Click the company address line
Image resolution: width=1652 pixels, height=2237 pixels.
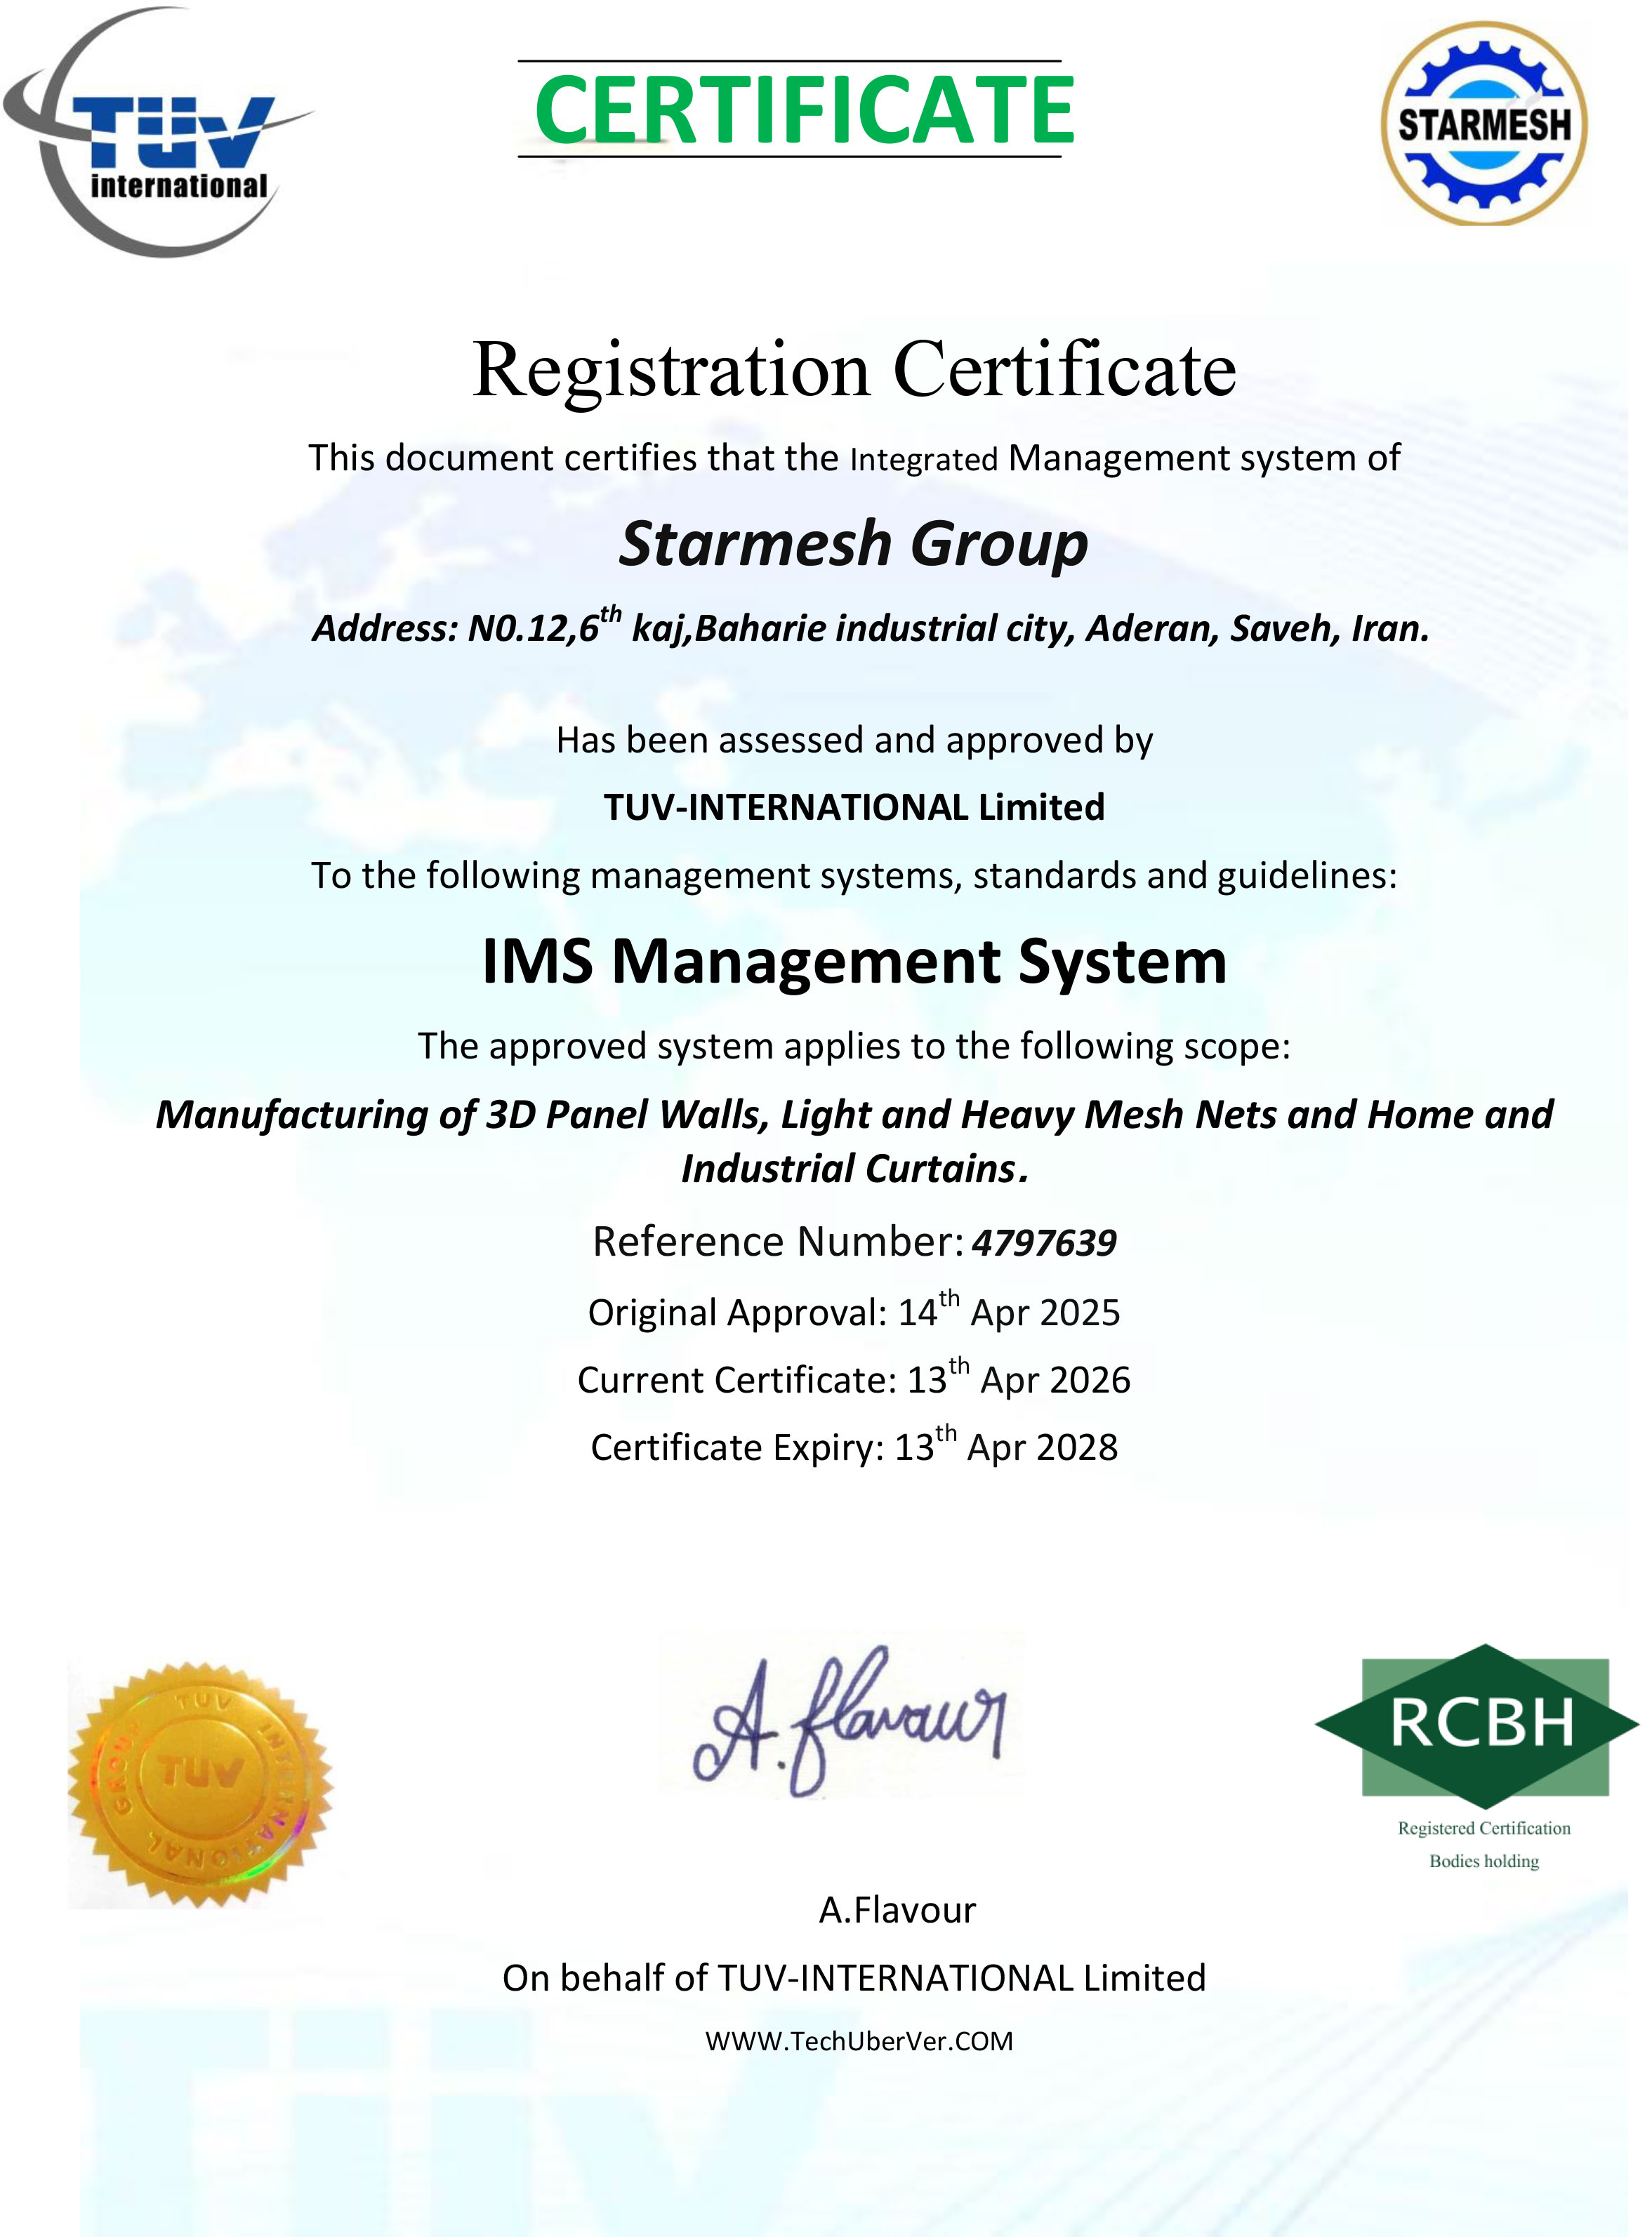click(x=871, y=629)
